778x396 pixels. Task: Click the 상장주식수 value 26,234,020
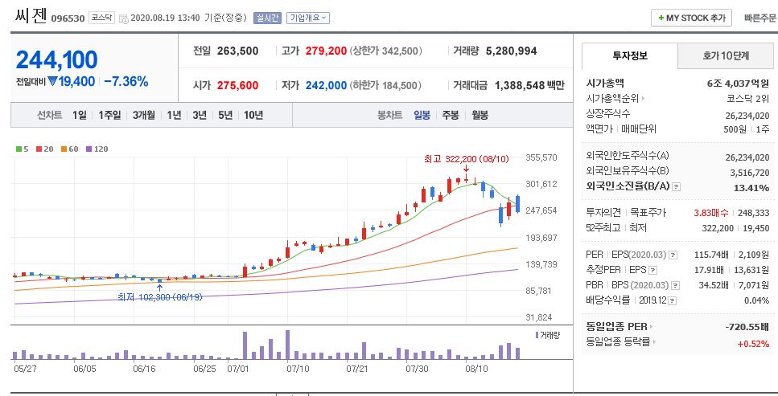tap(747, 116)
